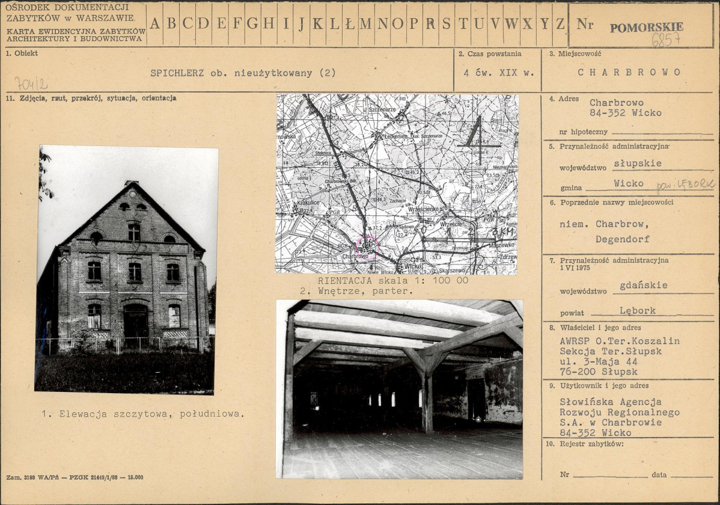Viewport: 720px width, 505px height.
Task: Select letter Z in the alphabet index
Action: click(560, 24)
